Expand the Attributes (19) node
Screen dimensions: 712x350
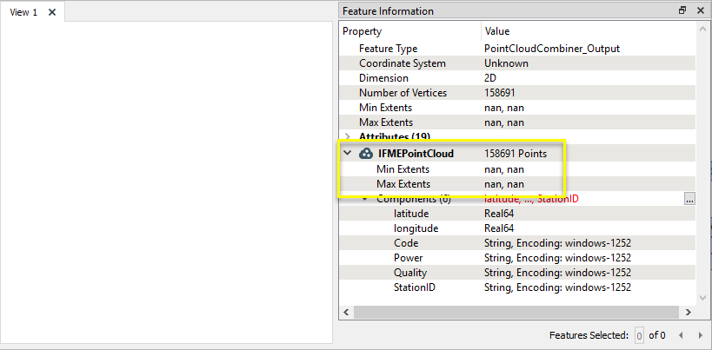pyautogui.click(x=348, y=136)
